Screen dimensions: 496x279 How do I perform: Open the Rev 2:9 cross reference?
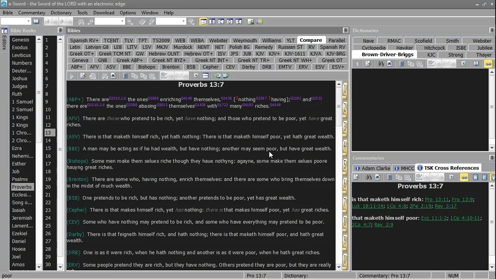coord(384,225)
